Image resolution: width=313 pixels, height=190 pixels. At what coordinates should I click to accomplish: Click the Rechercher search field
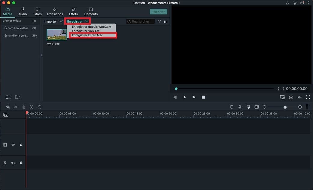[x=141, y=21]
